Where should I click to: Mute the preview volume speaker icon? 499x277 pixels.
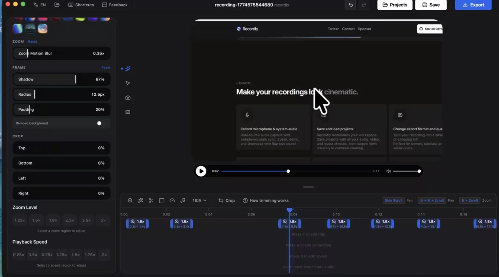click(389, 171)
